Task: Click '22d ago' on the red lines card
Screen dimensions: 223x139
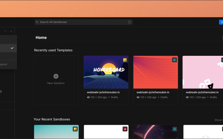Action: click(x=152, y=97)
